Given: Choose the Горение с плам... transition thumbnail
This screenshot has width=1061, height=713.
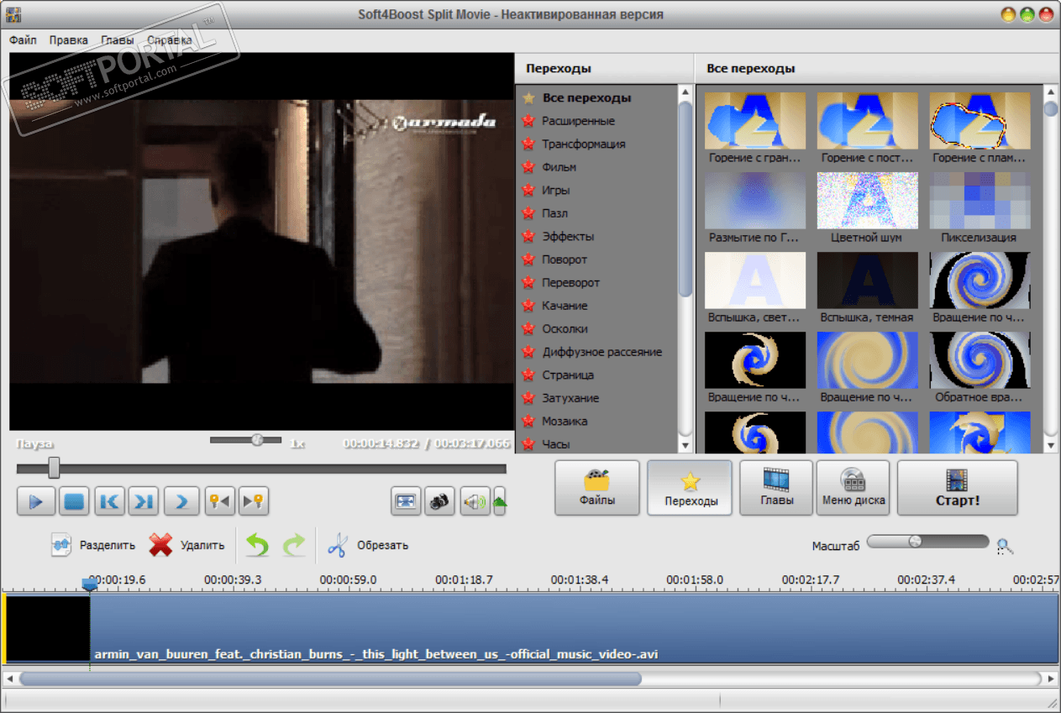Looking at the screenshot, I should click(x=980, y=121).
